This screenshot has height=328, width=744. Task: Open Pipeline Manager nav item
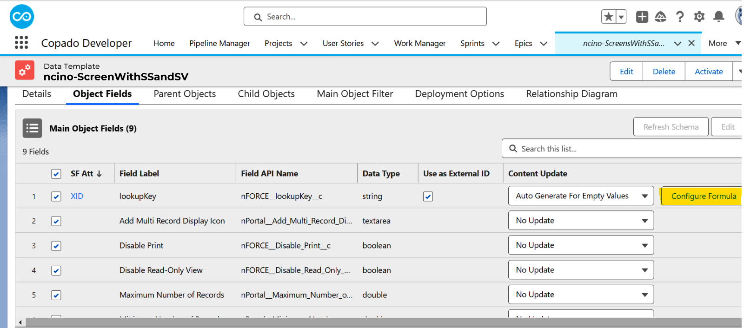[x=219, y=43]
